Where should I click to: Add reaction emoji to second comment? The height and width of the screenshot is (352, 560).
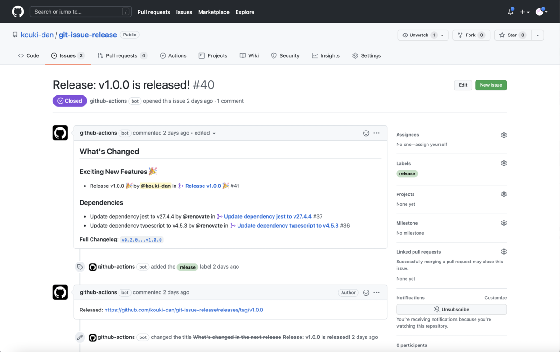[x=366, y=292]
